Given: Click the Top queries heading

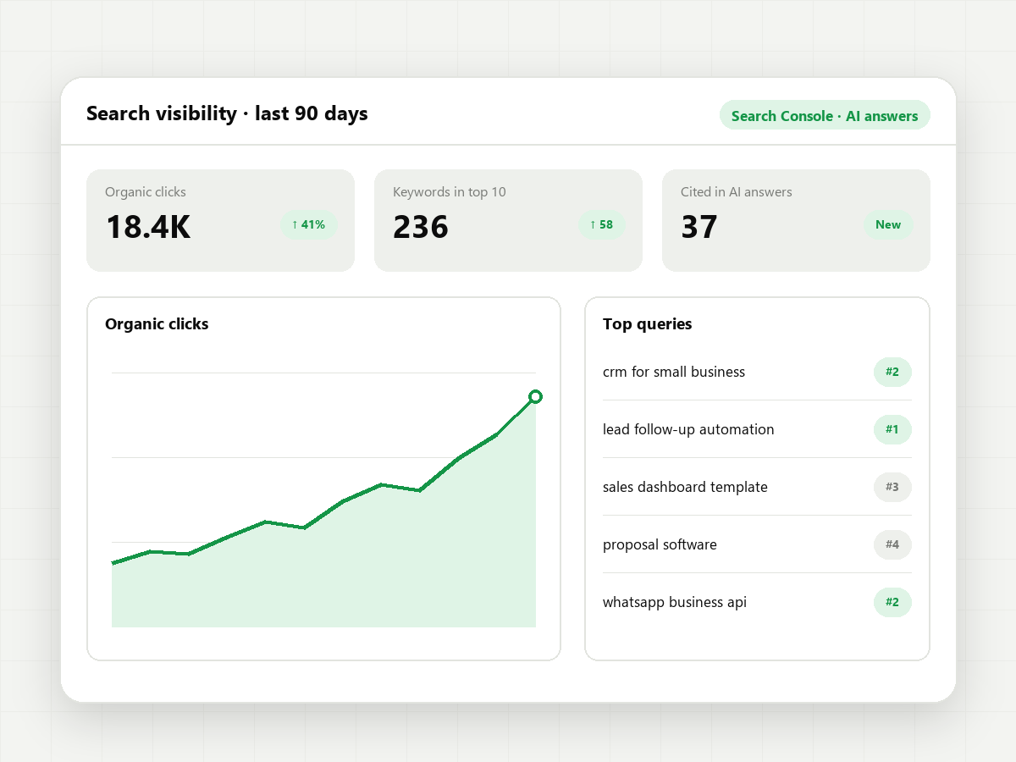Looking at the screenshot, I should pos(647,323).
